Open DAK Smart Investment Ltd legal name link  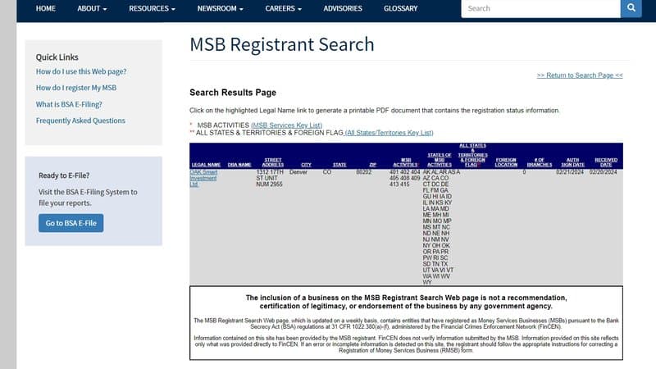tap(206, 178)
